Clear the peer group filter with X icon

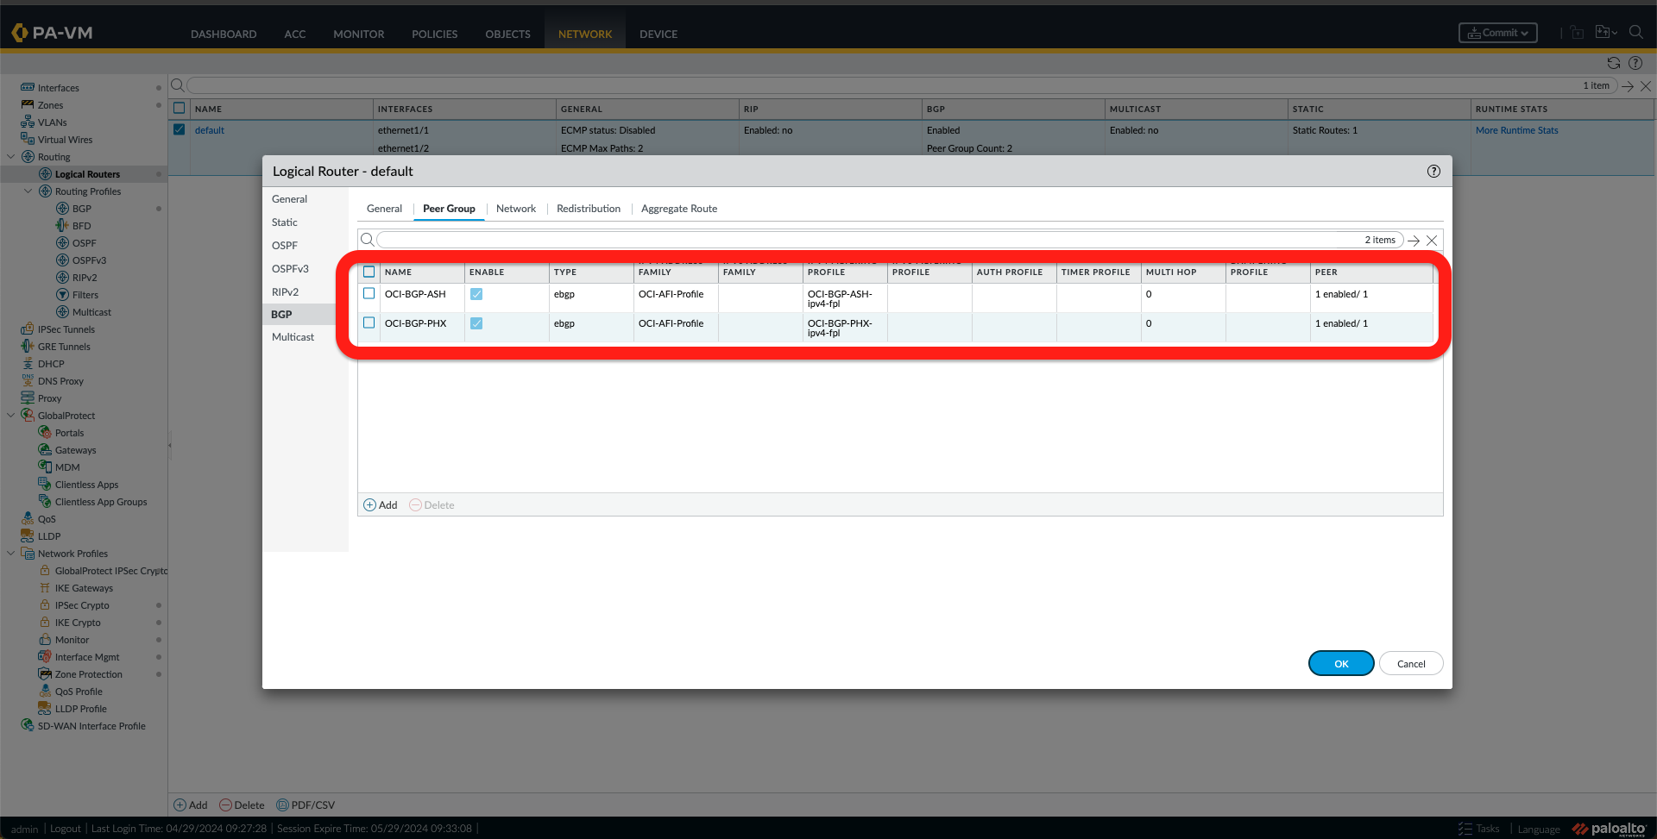[x=1432, y=241]
